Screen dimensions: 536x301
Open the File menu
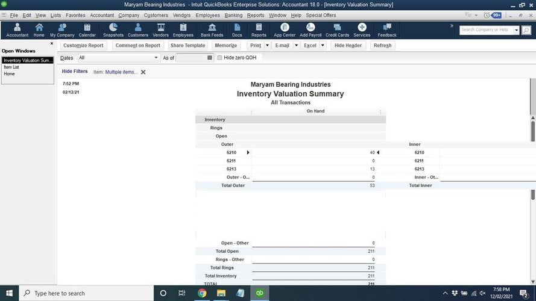[14, 16]
